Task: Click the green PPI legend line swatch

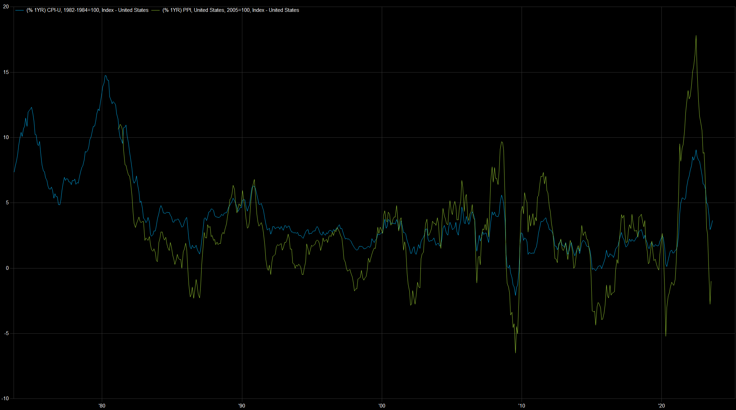Action: [x=155, y=10]
